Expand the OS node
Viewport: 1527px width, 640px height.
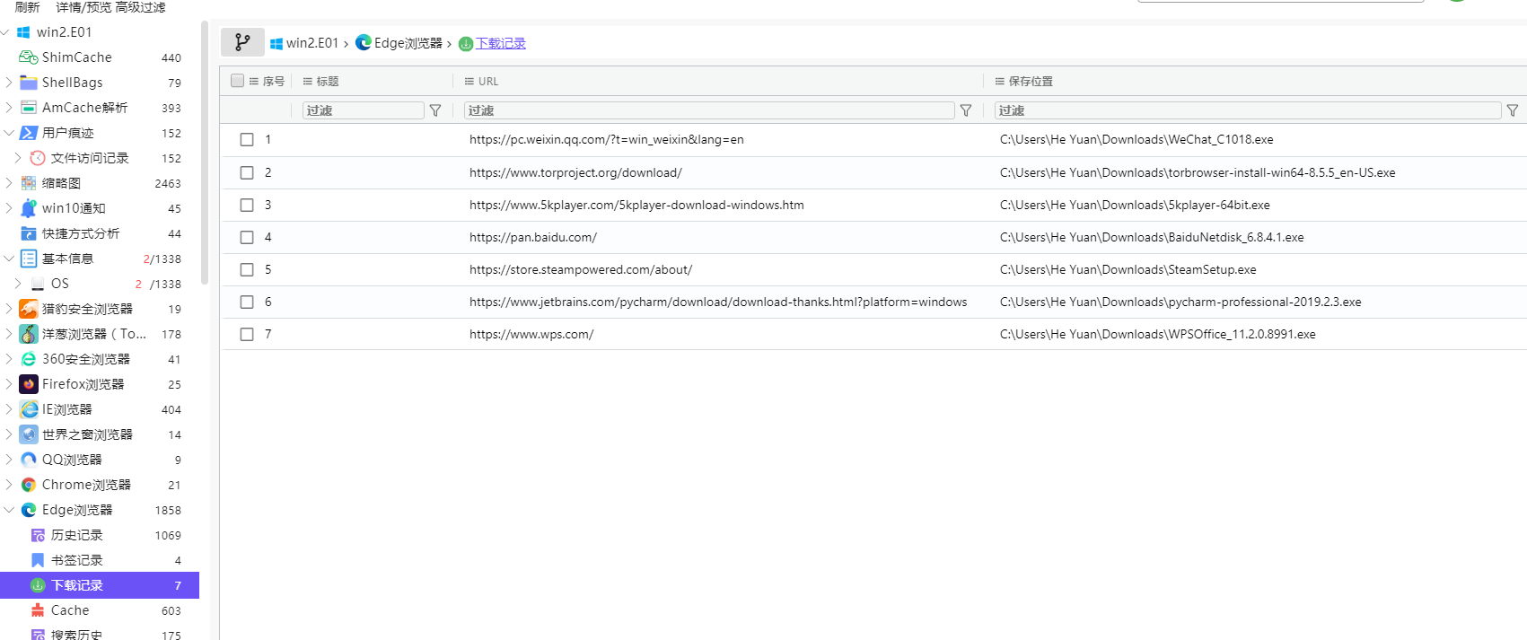17,284
